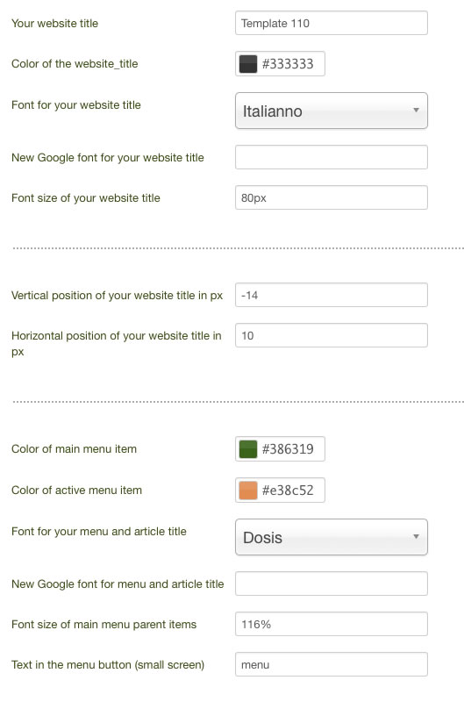Focus the New Google font for menu field
Screen dimensions: 464x716
(332, 584)
